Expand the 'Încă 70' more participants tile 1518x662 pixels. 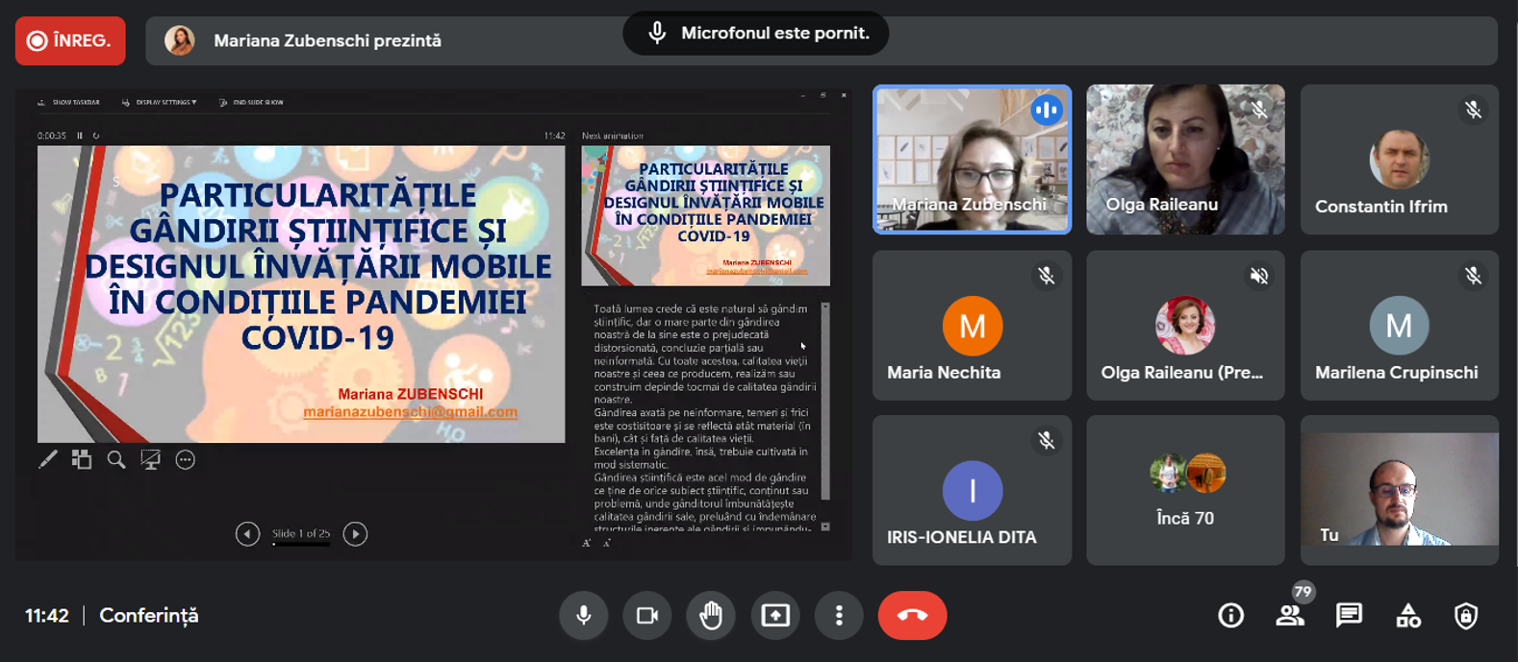click(x=1185, y=490)
